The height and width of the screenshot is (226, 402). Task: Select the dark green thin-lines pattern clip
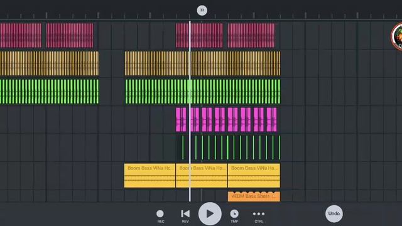pyautogui.click(x=228, y=148)
